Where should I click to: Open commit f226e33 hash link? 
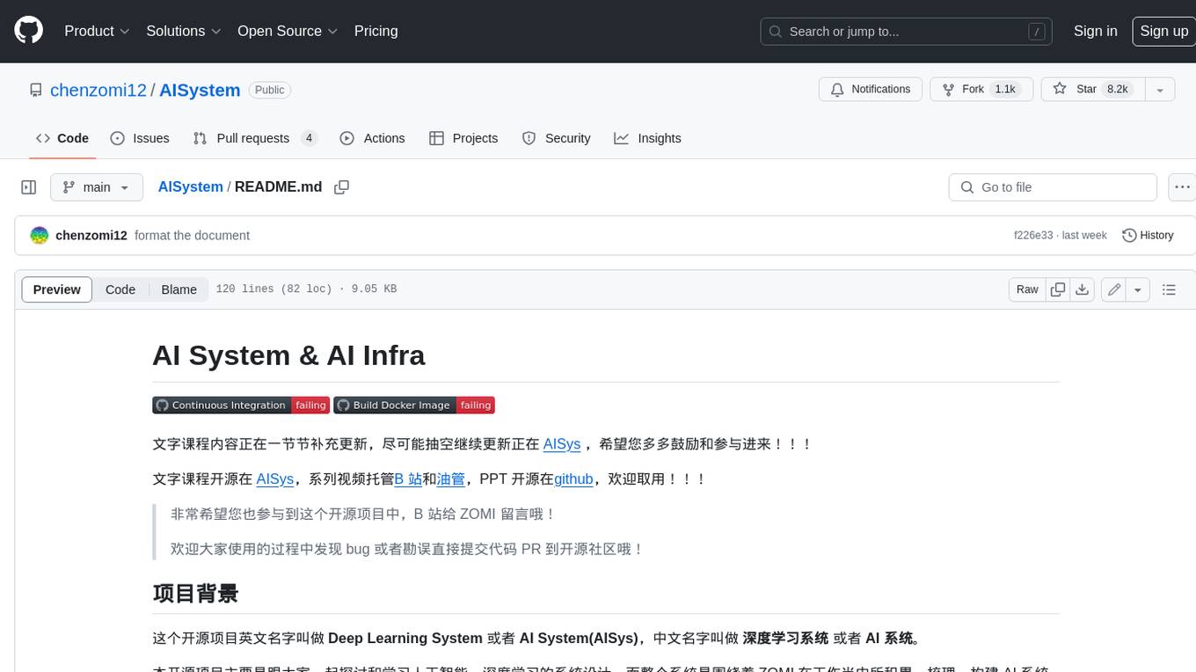pos(1034,236)
